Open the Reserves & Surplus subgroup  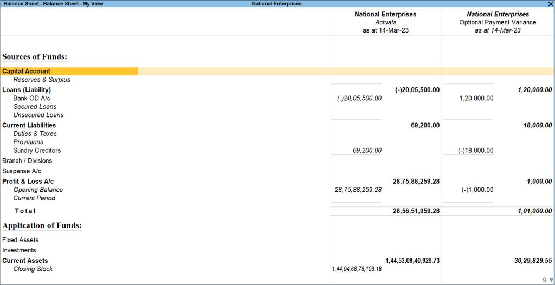click(x=42, y=80)
